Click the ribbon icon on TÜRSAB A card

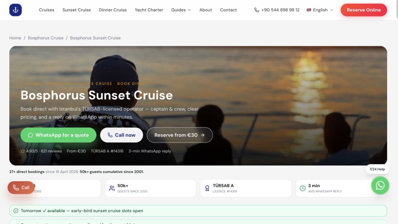coord(207,188)
